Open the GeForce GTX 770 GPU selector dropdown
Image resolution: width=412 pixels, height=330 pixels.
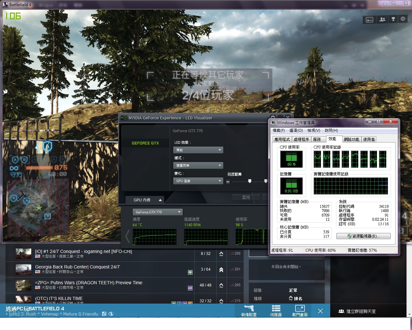(158, 212)
